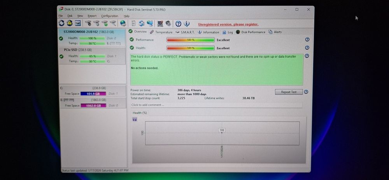Switch to the Log tab
This screenshot has width=389, height=180.
228,32
